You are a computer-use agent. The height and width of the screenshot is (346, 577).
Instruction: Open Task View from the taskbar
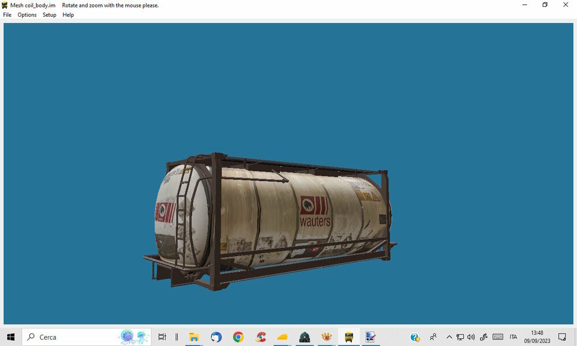coord(162,337)
